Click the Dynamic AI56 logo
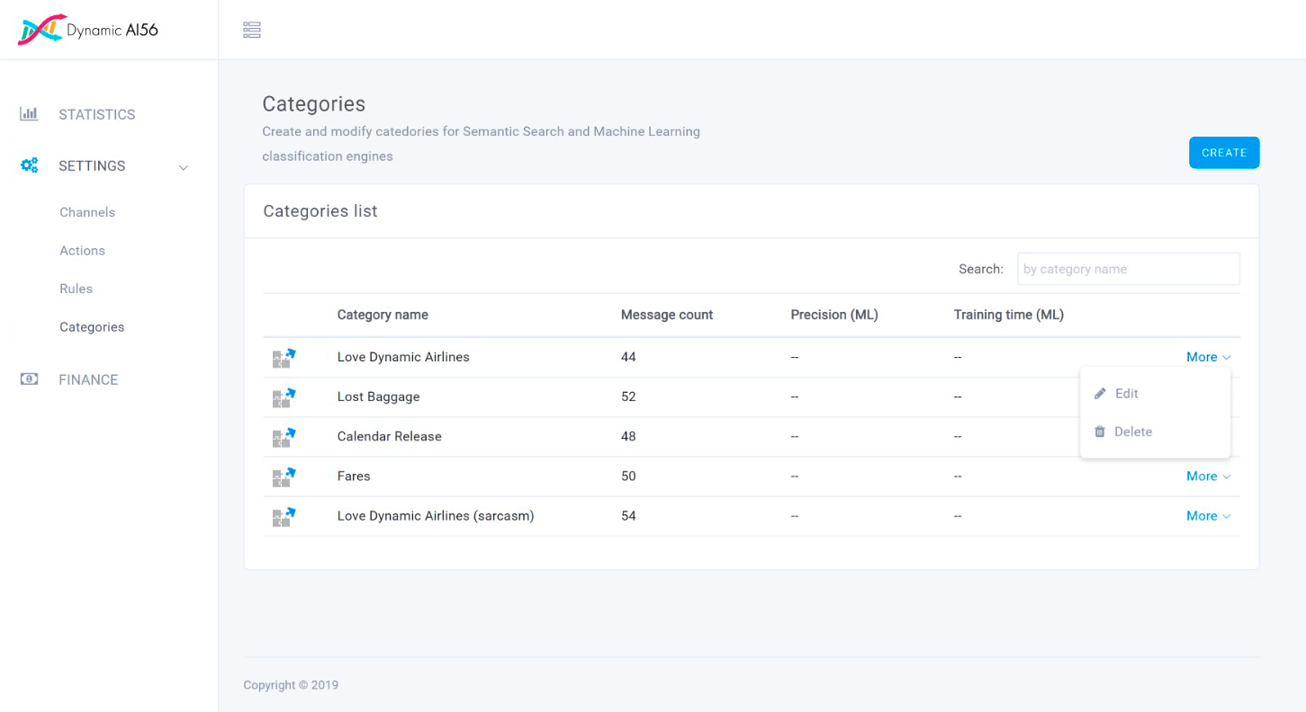This screenshot has height=712, width=1306. 87,30
